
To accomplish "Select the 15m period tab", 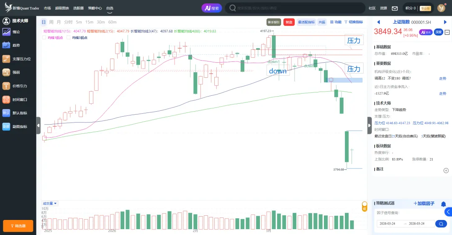I will pyautogui.click(x=89, y=22).
